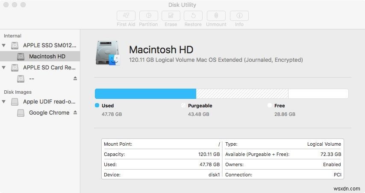Select Google Chrome volume in sidebar
Image resolution: width=365 pixels, height=193 pixels.
tap(40, 113)
